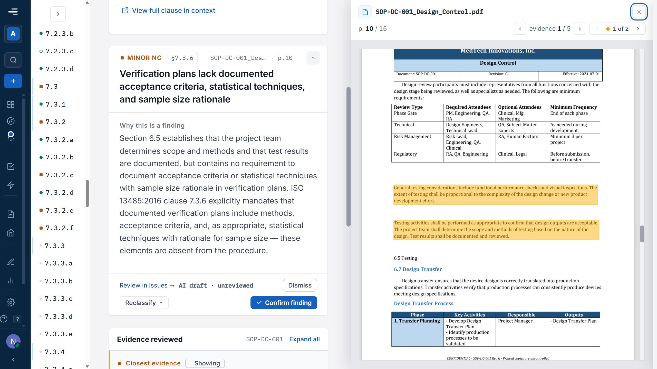The width and height of the screenshot is (657, 369).
Task: Select clause 7.3.2.c in tree
Action: click(x=57, y=175)
